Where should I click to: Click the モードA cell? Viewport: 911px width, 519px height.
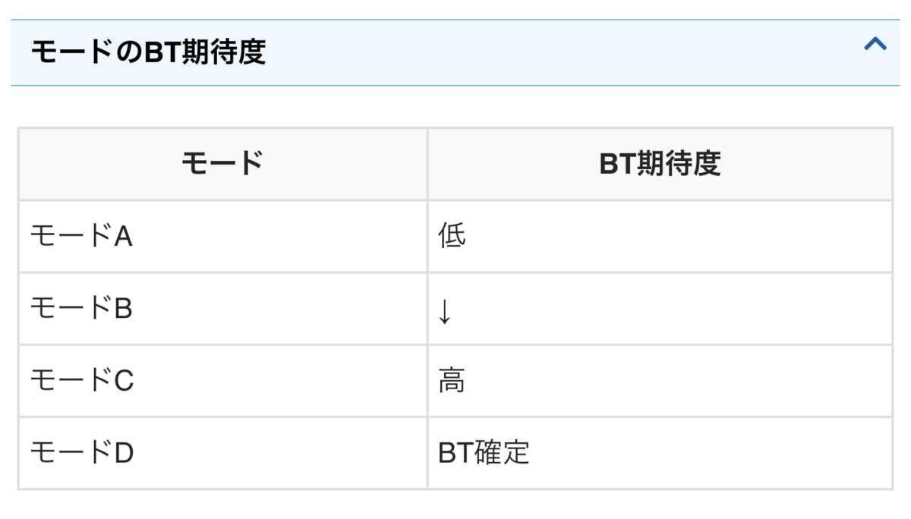(x=222, y=237)
